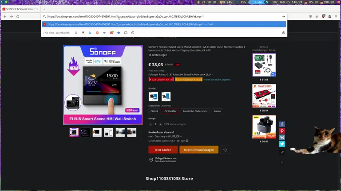Screen dimensions: 341x191
Task: Reload the current page
Action: point(18,16)
